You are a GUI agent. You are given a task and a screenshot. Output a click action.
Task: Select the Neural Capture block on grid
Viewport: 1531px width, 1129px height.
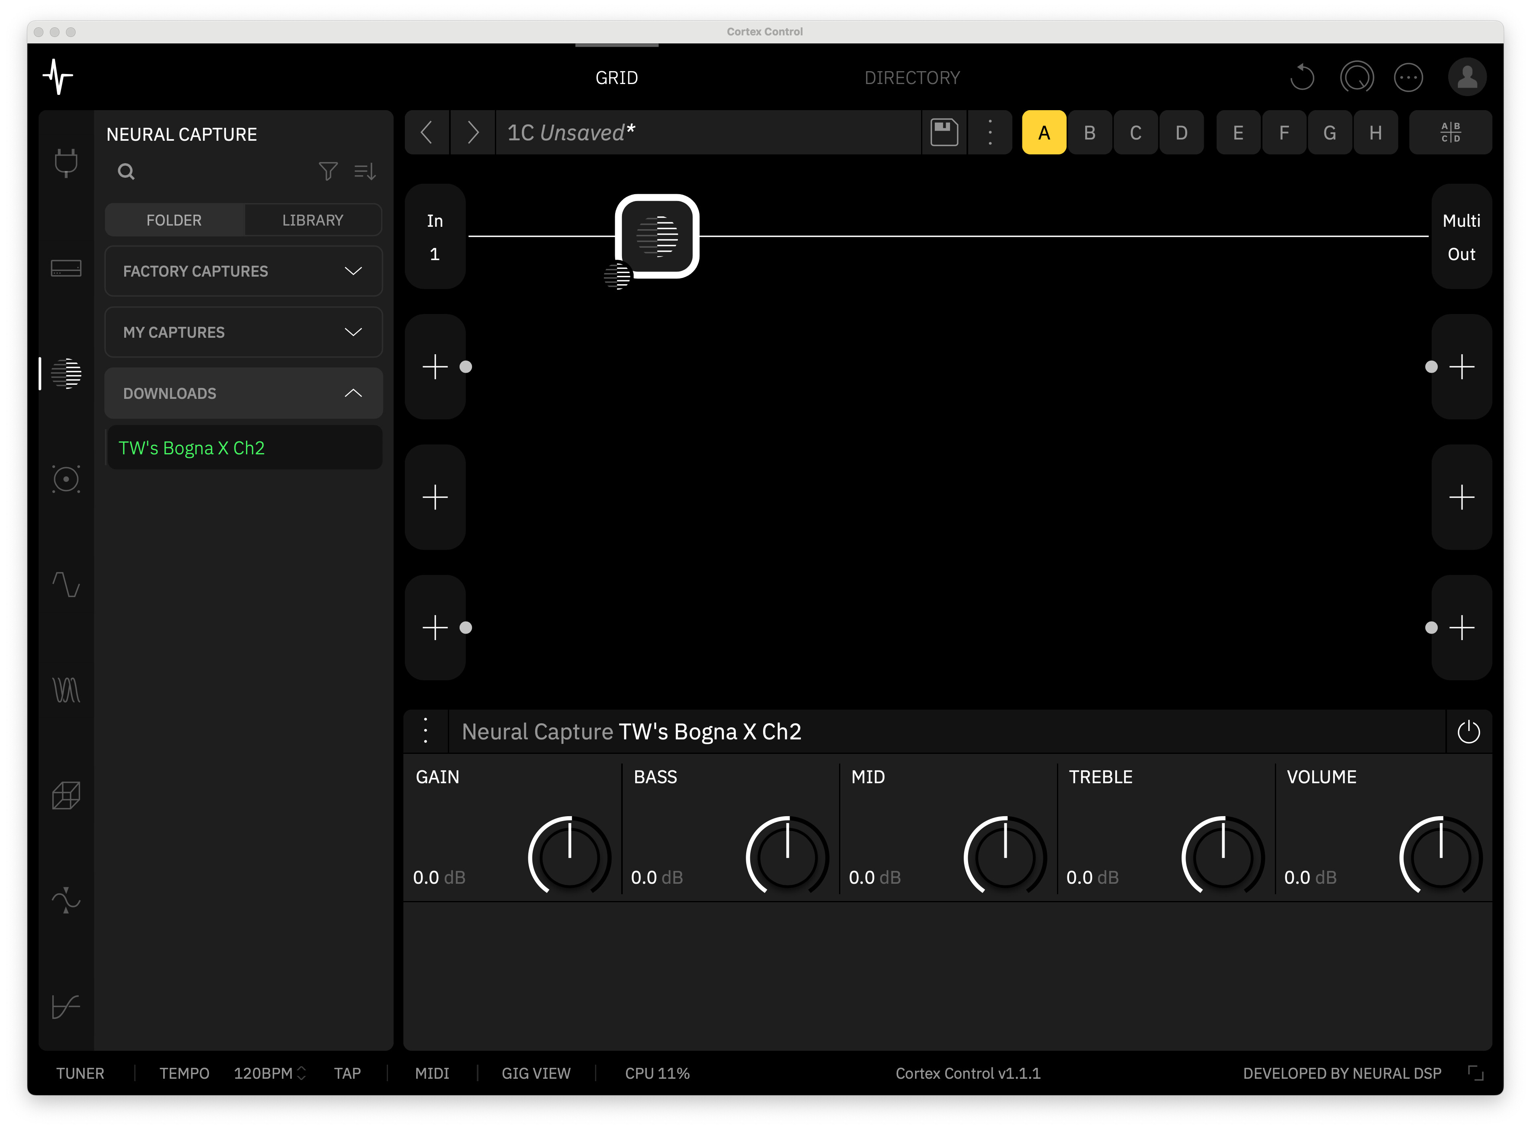pos(657,236)
